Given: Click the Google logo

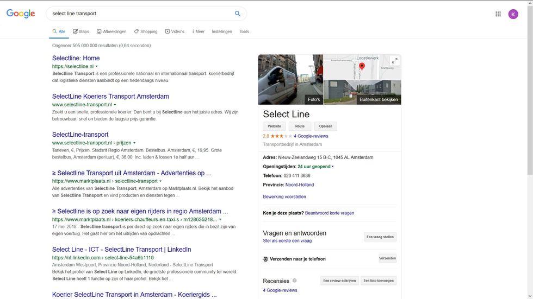Looking at the screenshot, I should (x=21, y=14).
